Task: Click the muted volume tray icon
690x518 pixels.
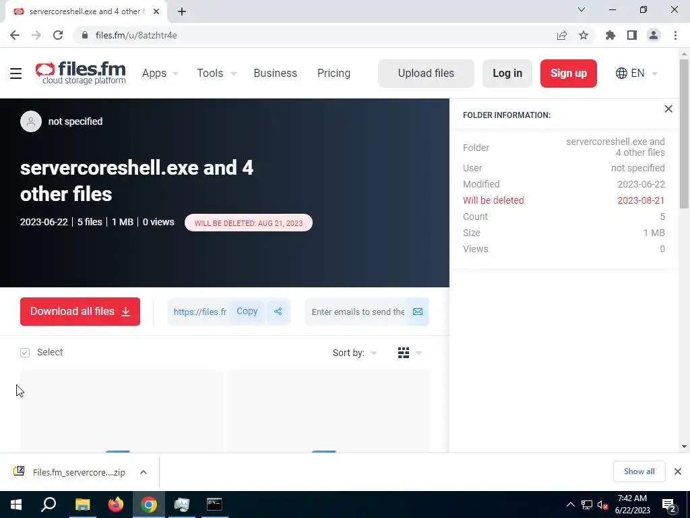Action: point(602,505)
